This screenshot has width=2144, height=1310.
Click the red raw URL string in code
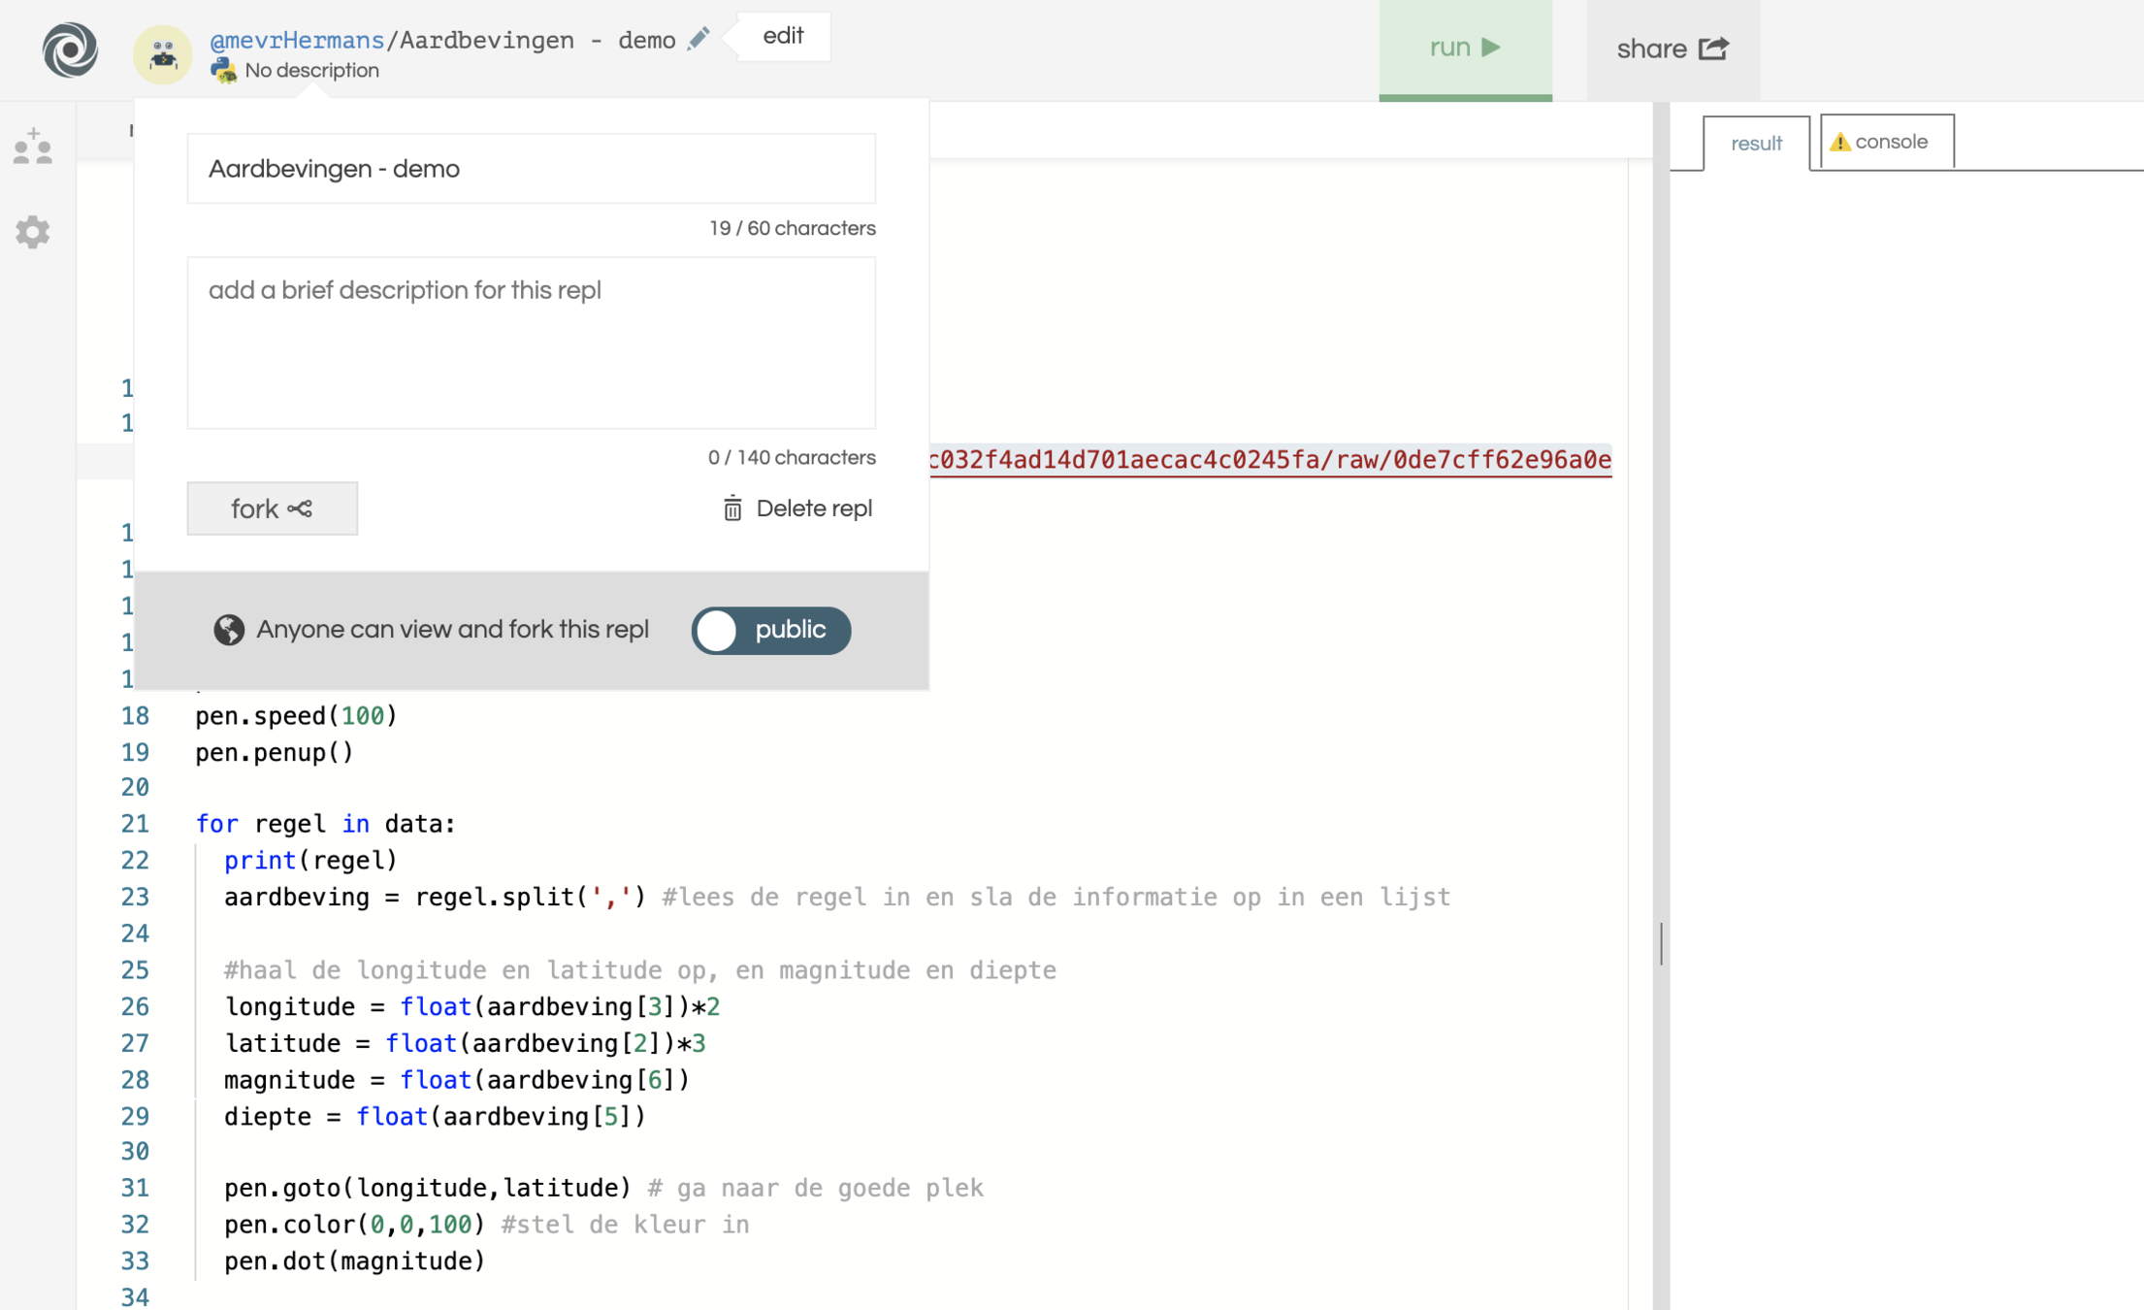[1269, 460]
